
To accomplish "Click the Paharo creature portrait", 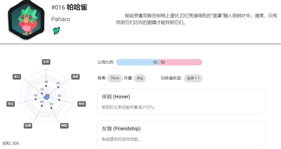I will coord(26,20).
